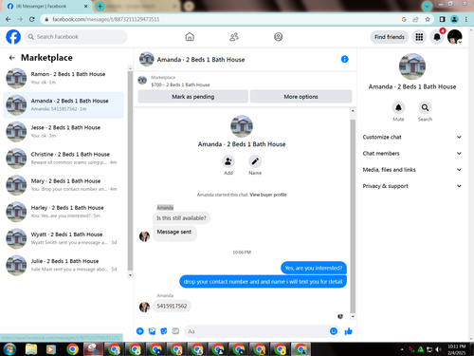Open File Explorer from taskbar

(31, 349)
